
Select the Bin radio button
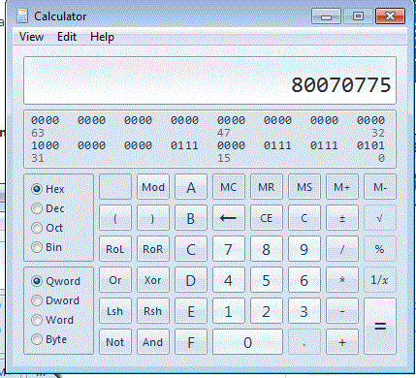pos(47,247)
